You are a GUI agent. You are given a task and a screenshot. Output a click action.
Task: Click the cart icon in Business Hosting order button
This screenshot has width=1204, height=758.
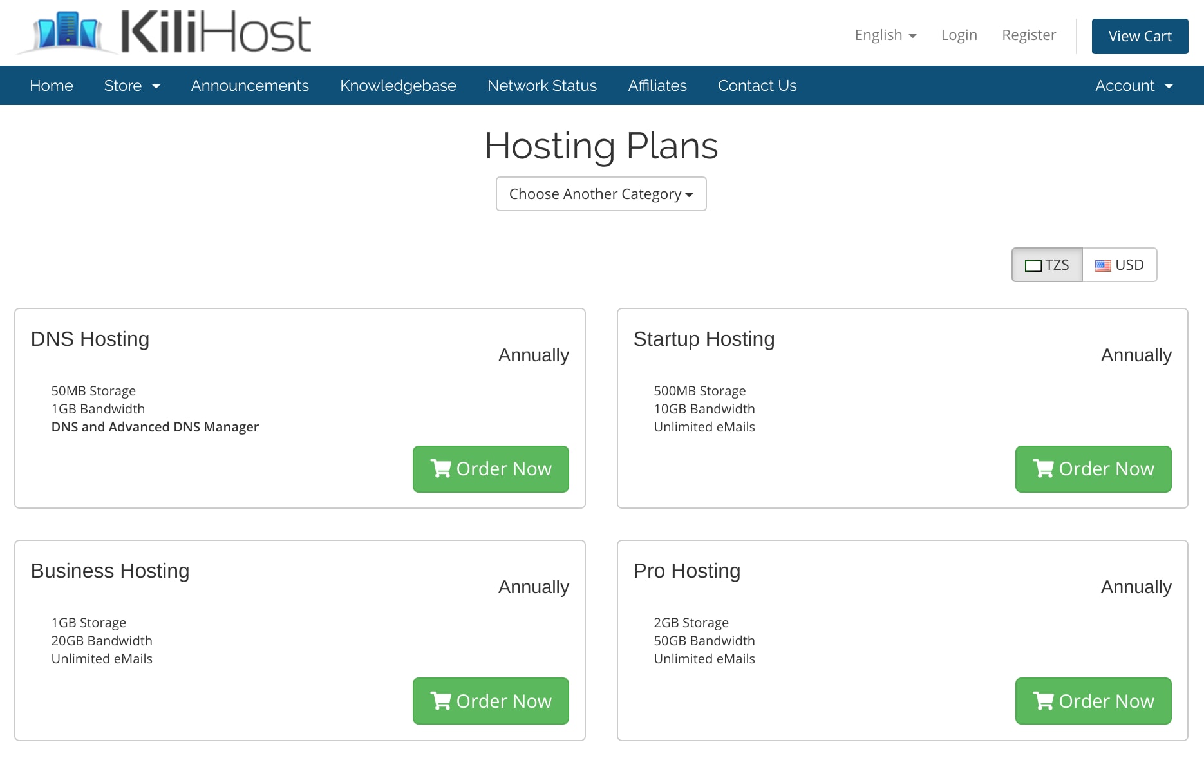(x=440, y=701)
